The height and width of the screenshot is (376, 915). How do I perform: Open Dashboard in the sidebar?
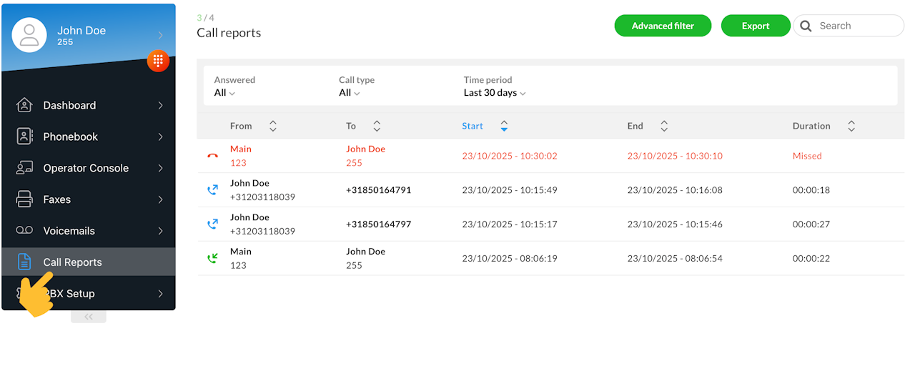[69, 105]
